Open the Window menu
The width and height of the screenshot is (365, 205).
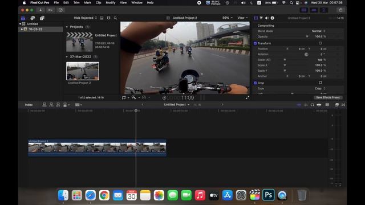point(137,3)
